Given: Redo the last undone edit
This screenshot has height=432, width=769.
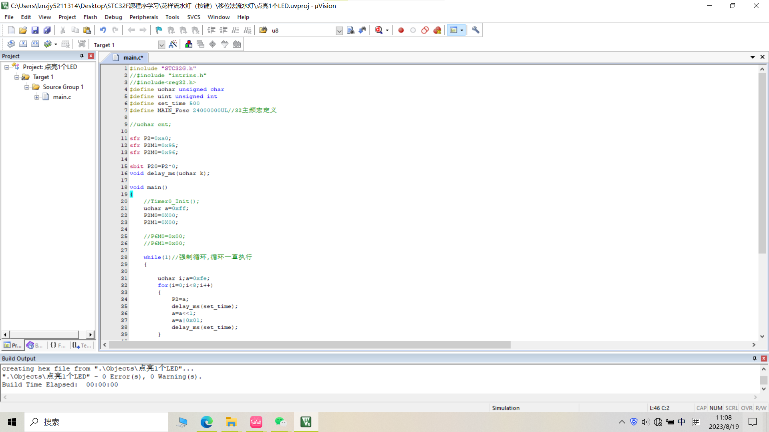Looking at the screenshot, I should (x=115, y=30).
